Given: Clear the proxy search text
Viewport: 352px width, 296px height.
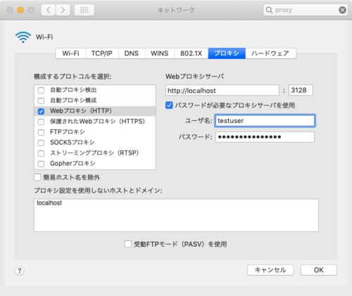Looking at the screenshot, I should pyautogui.click(x=342, y=10).
